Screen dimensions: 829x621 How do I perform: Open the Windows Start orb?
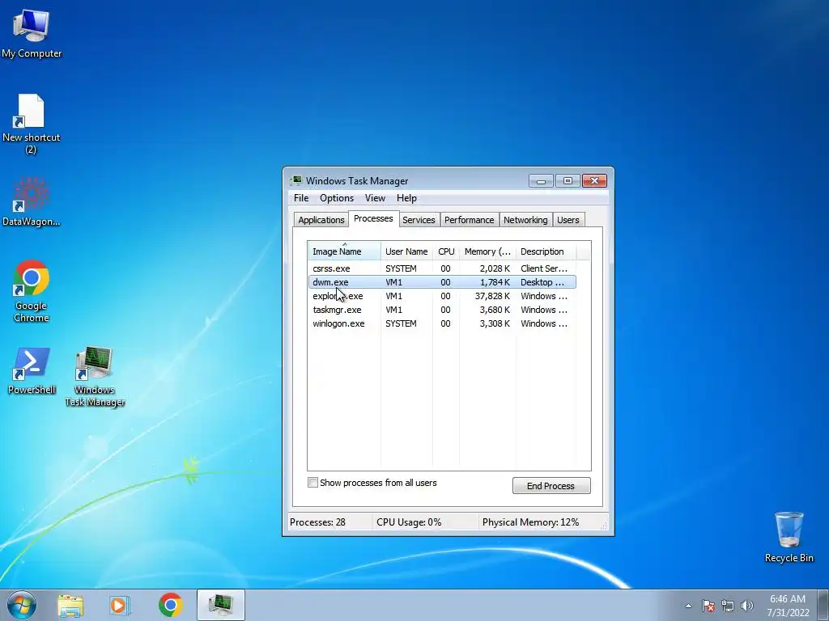tap(22, 605)
